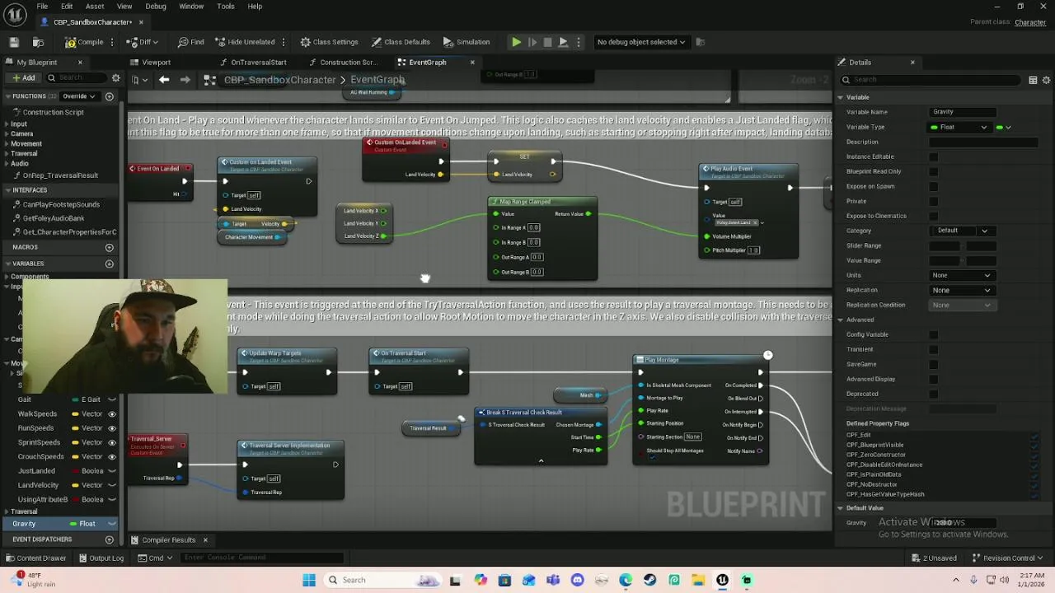Open the Edit menu

click(x=67, y=6)
